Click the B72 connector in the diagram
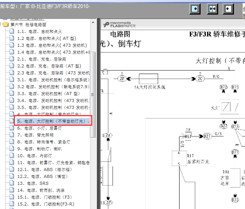 click(224, 87)
